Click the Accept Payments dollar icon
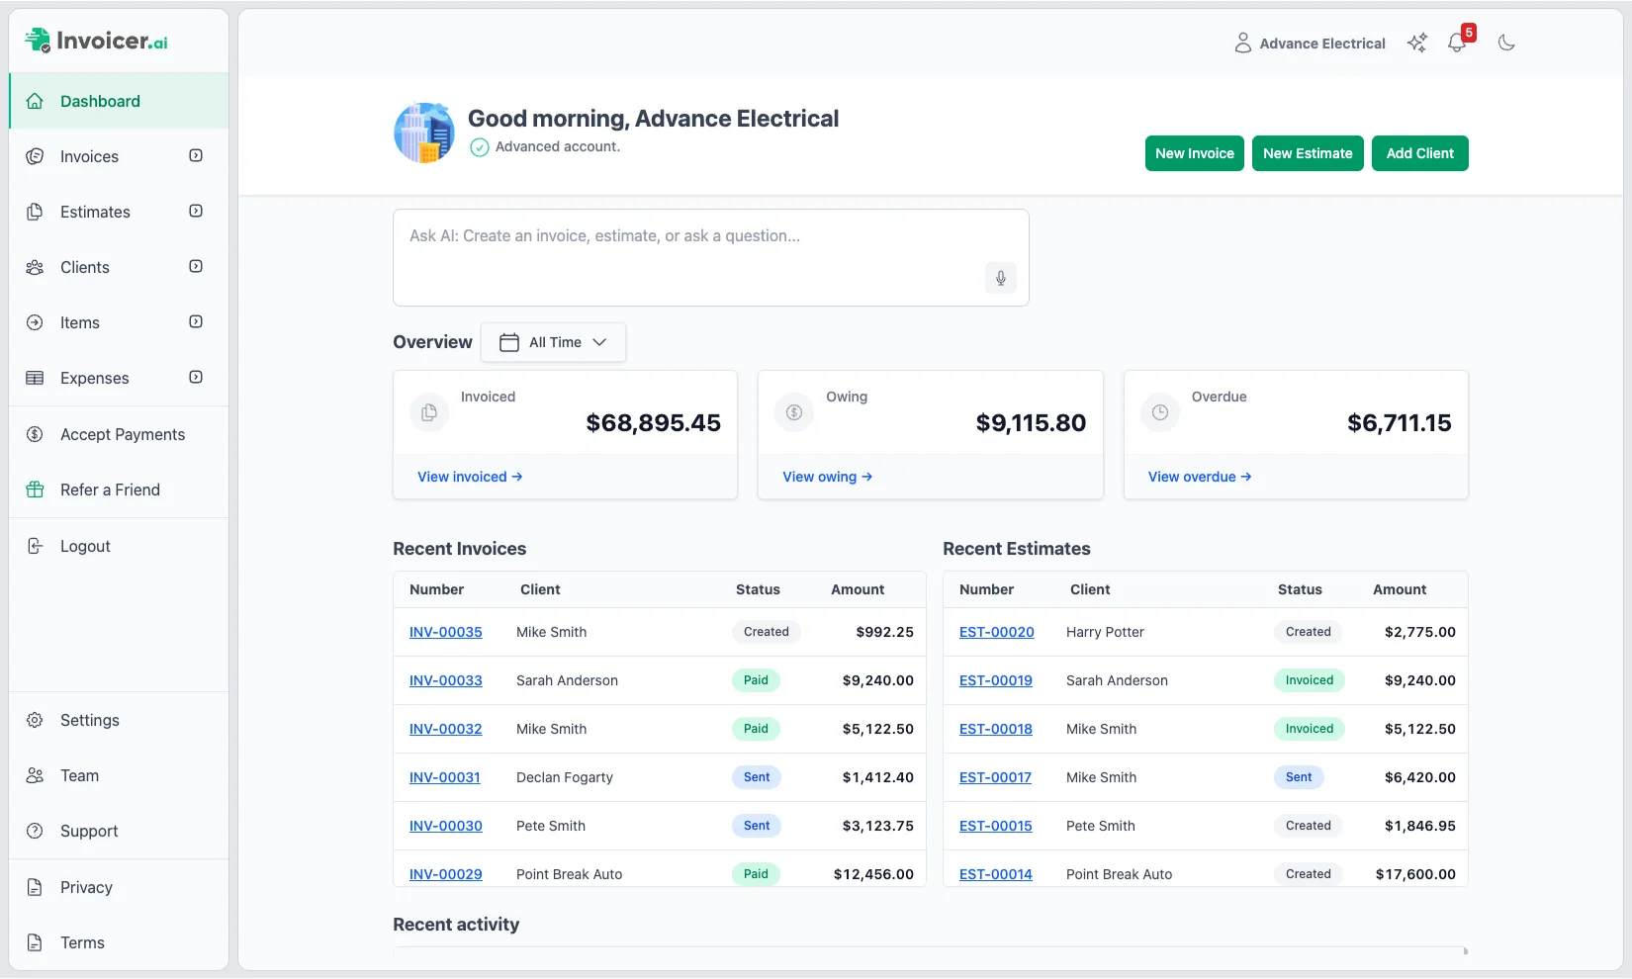This screenshot has width=1632, height=979. click(x=35, y=434)
